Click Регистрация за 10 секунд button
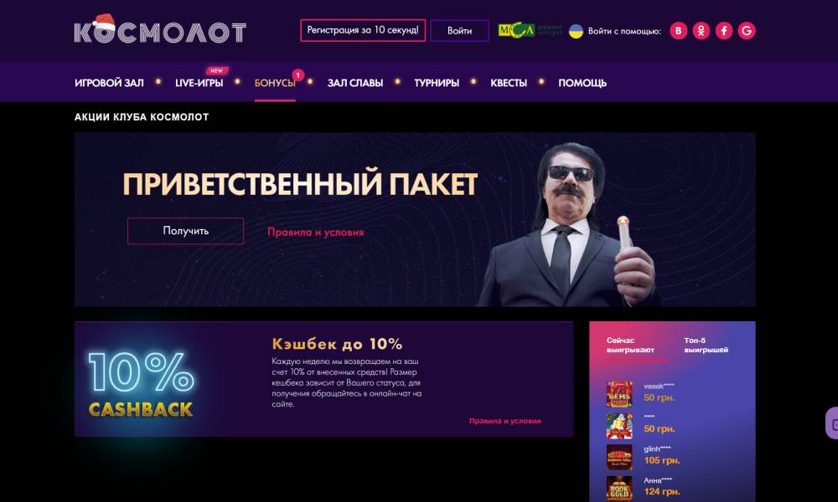 363,30
